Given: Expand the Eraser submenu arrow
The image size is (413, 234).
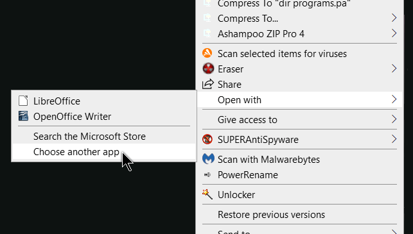Looking at the screenshot, I should tap(394, 69).
